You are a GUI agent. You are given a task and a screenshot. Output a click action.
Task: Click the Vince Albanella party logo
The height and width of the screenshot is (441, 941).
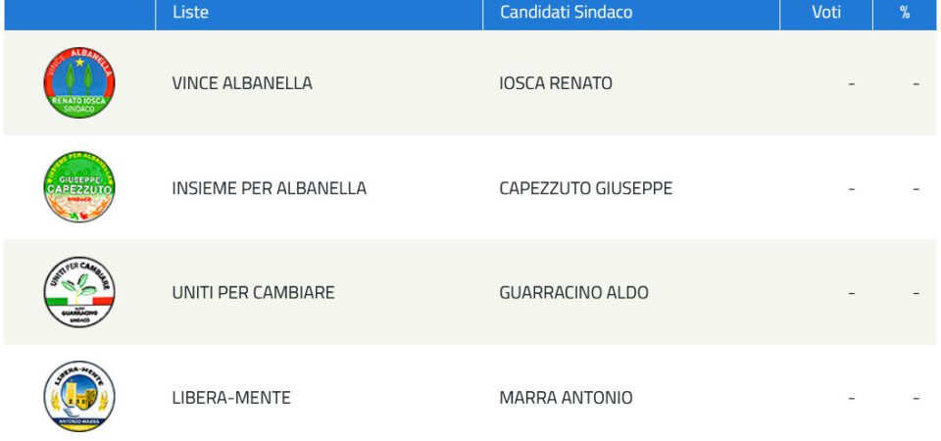coord(79,82)
